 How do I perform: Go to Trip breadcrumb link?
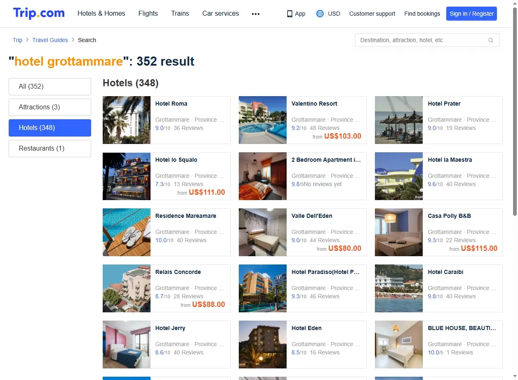click(17, 40)
